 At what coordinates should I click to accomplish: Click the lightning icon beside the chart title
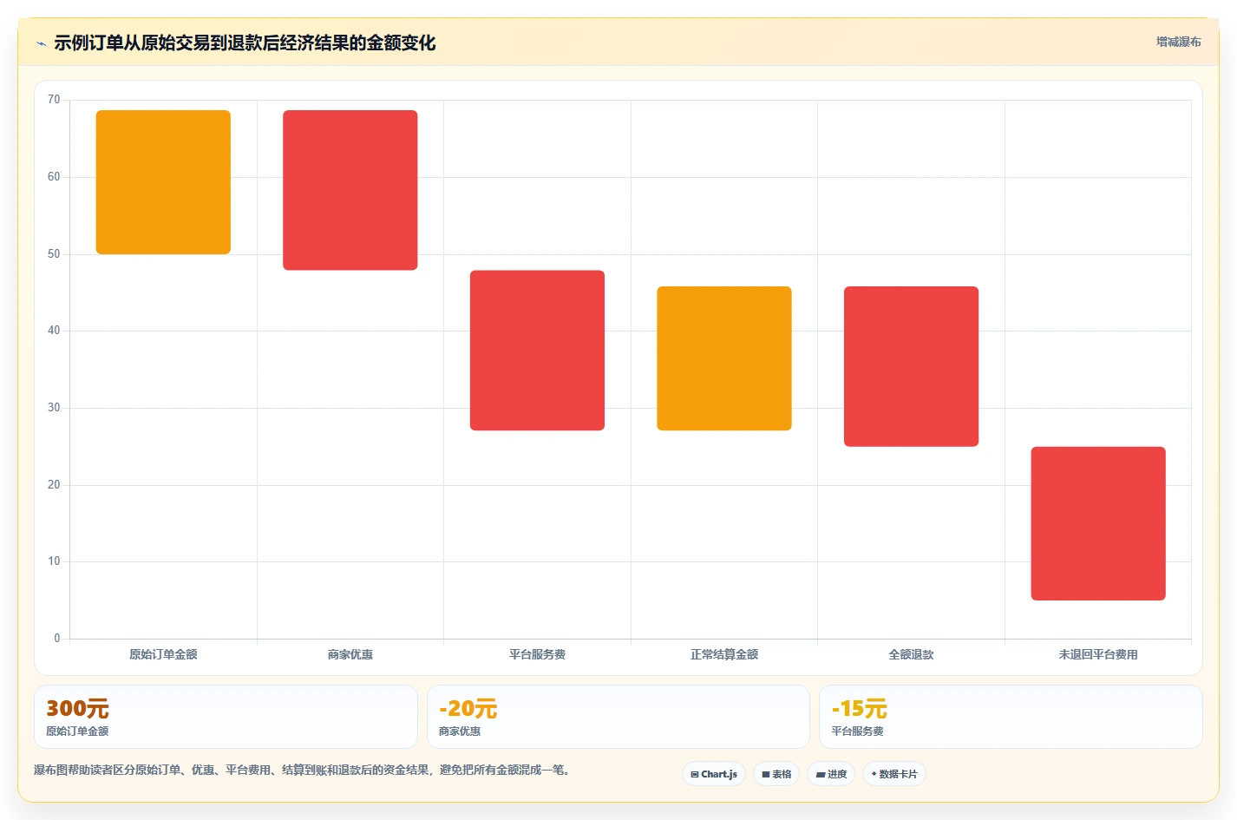click(x=41, y=43)
